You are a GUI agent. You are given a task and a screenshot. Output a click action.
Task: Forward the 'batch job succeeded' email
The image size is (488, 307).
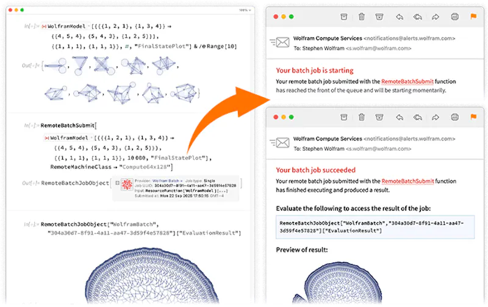(436, 117)
